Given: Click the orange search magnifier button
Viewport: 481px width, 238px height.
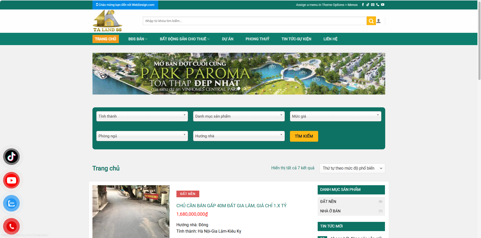Looking at the screenshot, I should click(371, 21).
